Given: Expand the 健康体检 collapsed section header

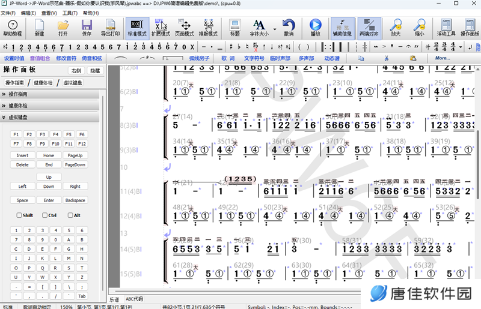Looking at the screenshot, I should [x=50, y=106].
